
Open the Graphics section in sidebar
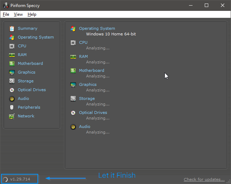[x=27, y=72]
